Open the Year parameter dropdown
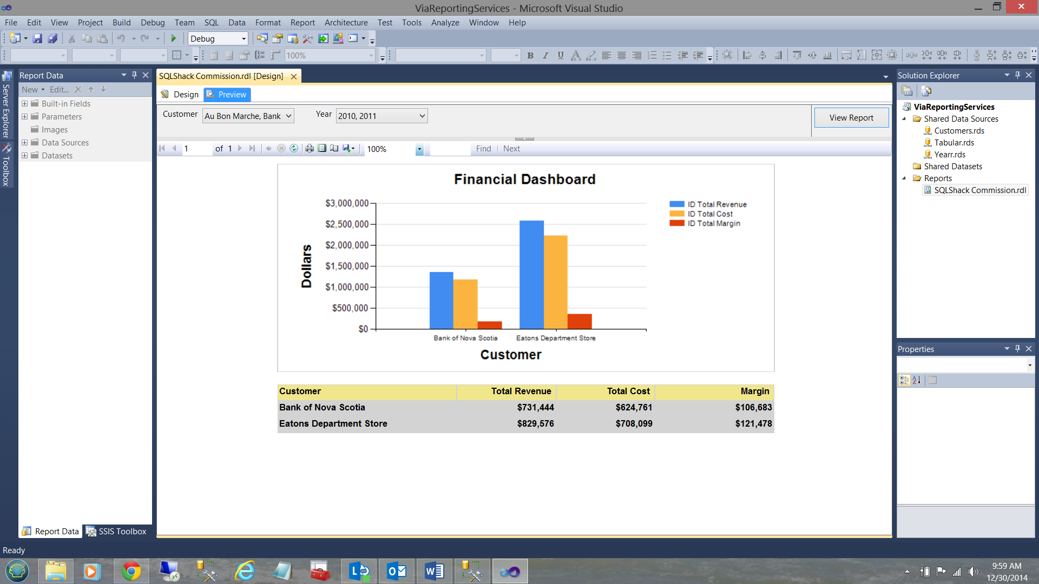This screenshot has width=1039, height=584. pos(422,116)
